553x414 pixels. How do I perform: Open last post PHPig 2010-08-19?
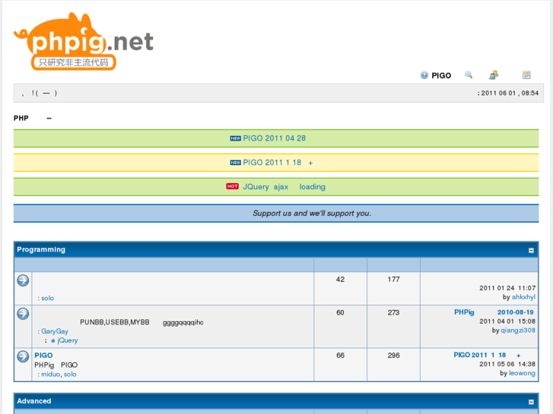point(494,312)
